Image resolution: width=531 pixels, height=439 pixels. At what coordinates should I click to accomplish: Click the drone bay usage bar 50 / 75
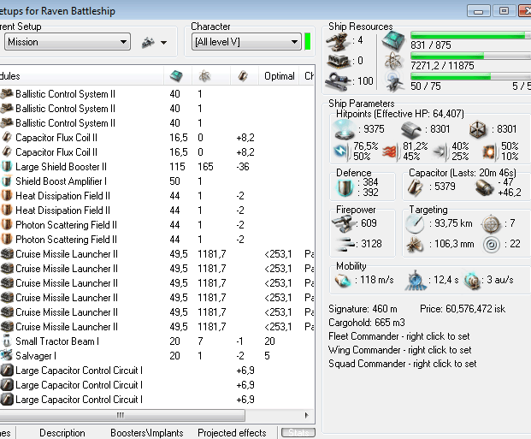click(x=471, y=76)
